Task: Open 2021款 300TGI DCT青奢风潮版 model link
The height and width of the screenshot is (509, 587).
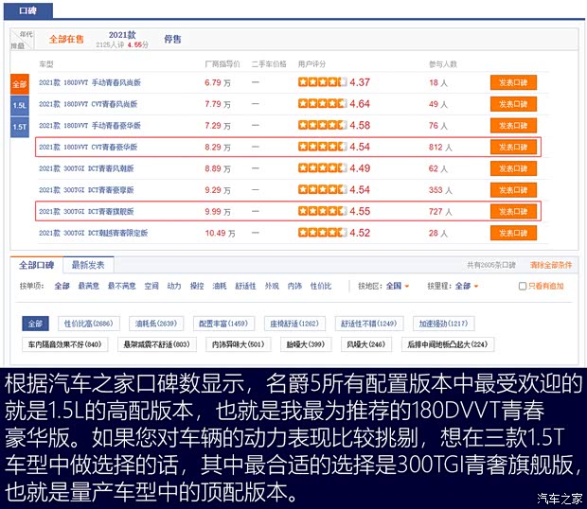Action: [86, 168]
